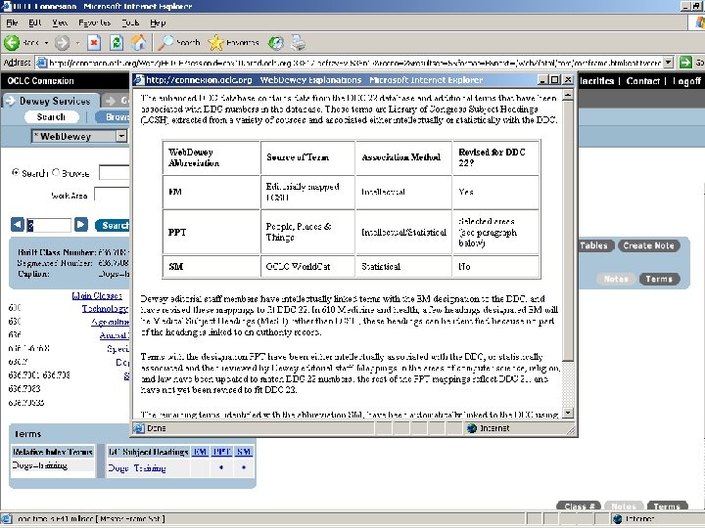Image resolution: width=705 pixels, height=528 pixels.
Task: Click the Contact link in header
Action: 642,81
